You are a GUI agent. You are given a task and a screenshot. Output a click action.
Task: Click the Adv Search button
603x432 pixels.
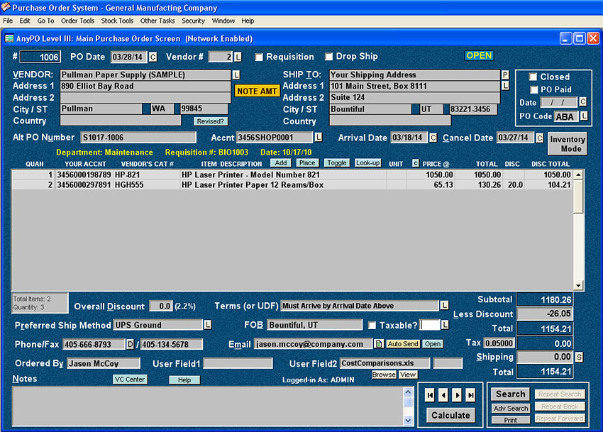coord(511,408)
